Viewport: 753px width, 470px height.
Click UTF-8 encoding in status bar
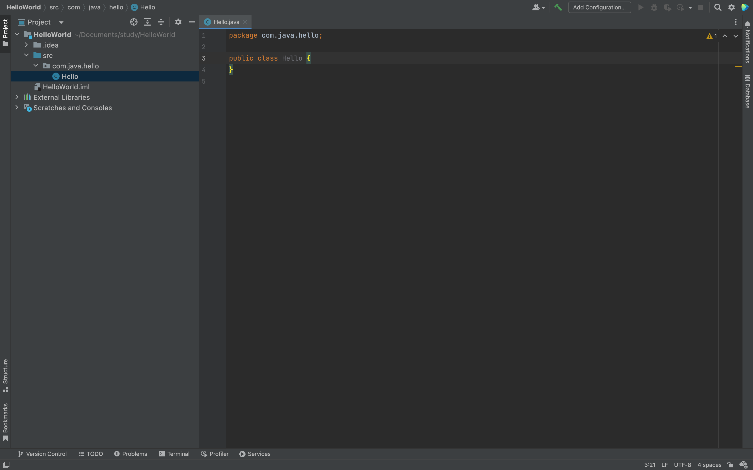(x=682, y=465)
